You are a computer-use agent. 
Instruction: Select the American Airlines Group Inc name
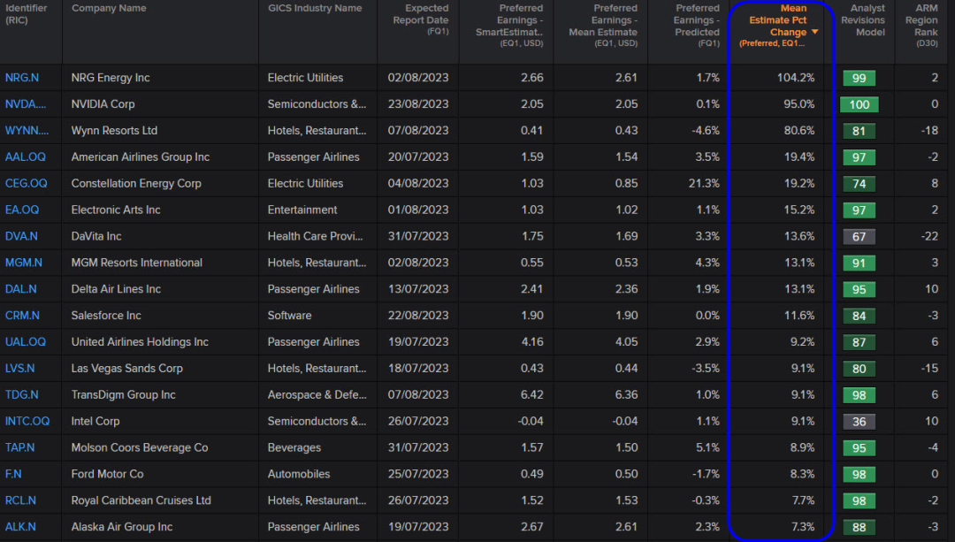[x=141, y=157]
